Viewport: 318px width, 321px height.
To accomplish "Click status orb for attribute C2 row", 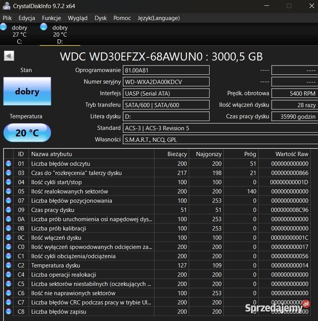I will point(8,265).
